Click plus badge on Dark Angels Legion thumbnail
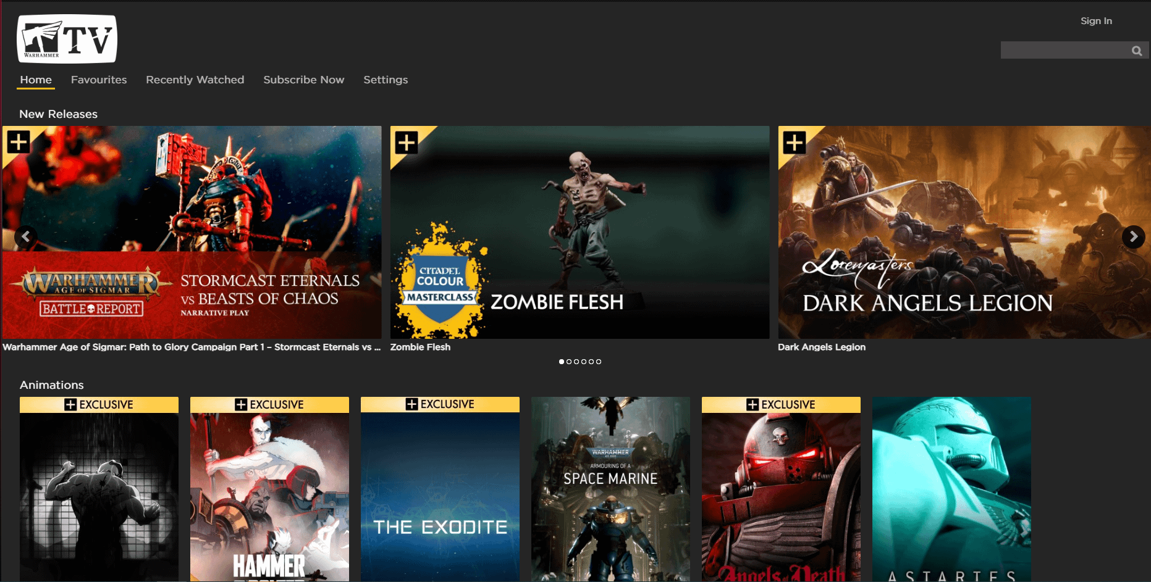Screen dimensions: 1151x582 click(795, 143)
